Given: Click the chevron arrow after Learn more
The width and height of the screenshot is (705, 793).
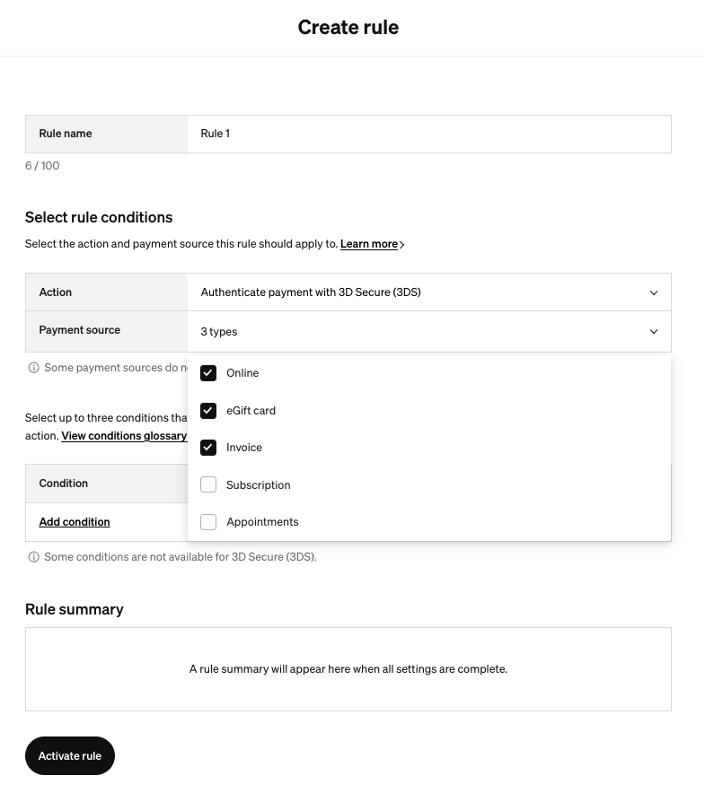Looking at the screenshot, I should tap(401, 245).
